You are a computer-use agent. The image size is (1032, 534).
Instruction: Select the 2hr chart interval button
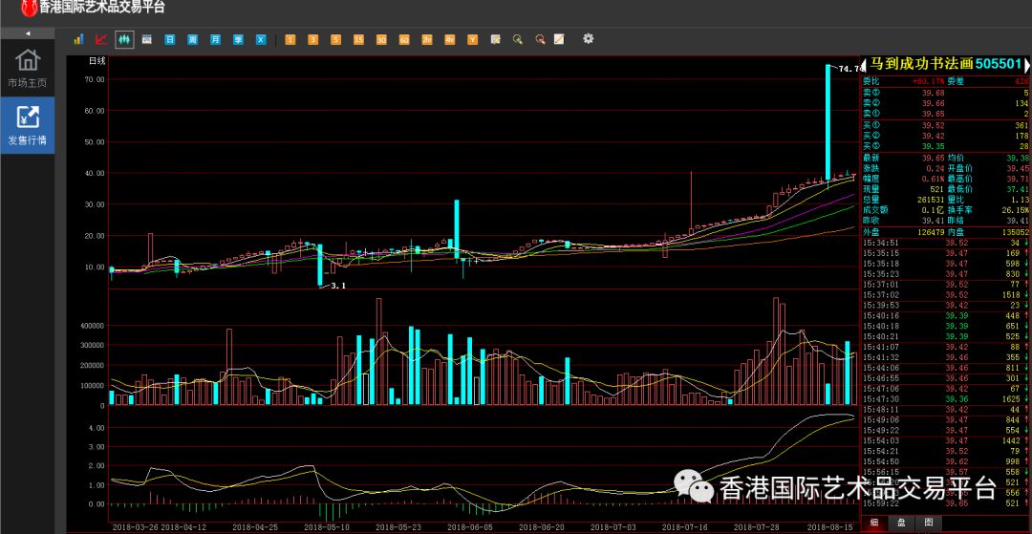pos(426,39)
